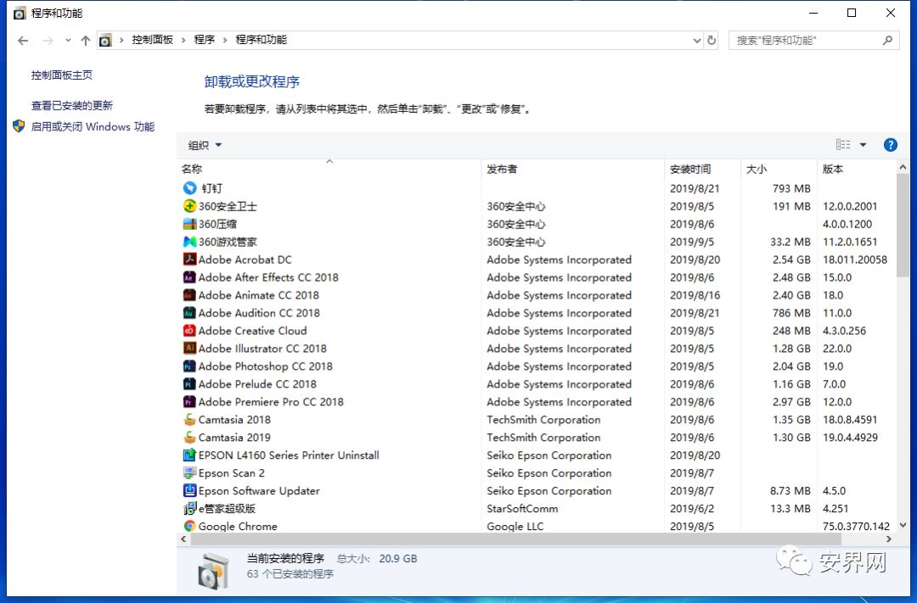Viewport: 917px width, 603px height.
Task: Click the 360游戏管家 icon
Action: click(189, 242)
